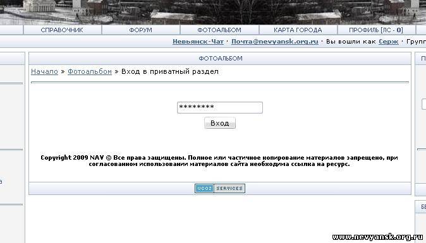
Task: Click the uCoz badge icon
Action: (204, 188)
